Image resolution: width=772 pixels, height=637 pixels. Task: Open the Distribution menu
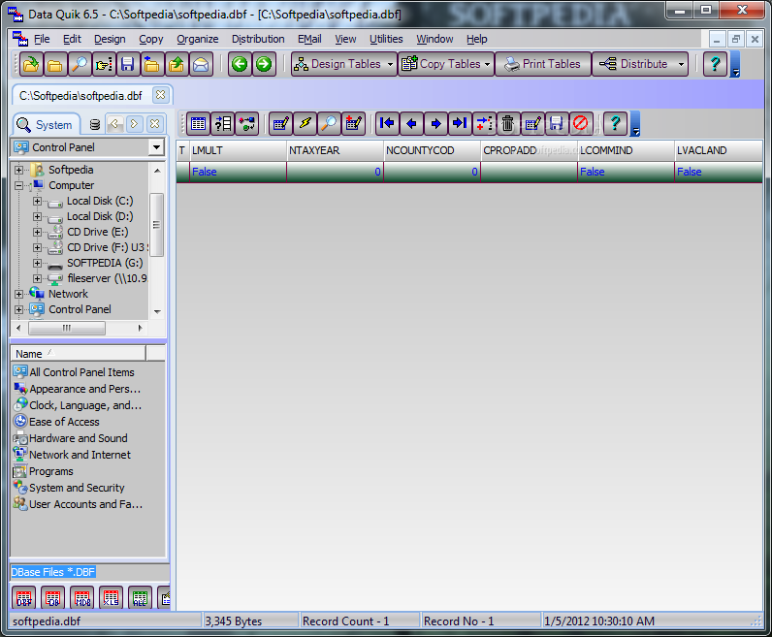[x=258, y=39]
